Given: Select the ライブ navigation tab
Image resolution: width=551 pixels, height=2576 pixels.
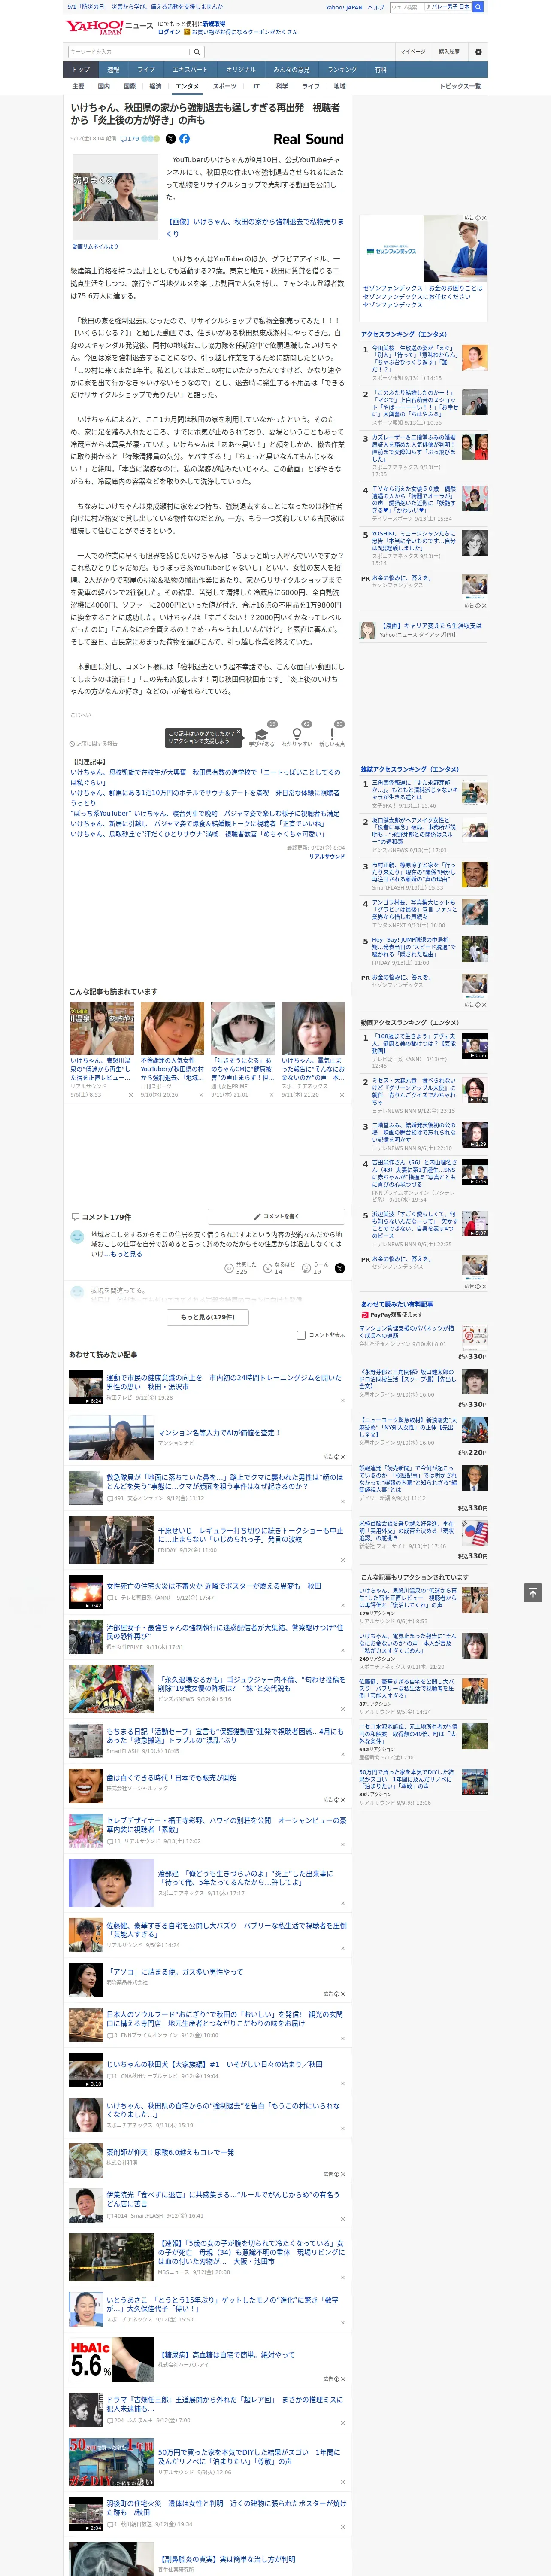Looking at the screenshot, I should pyautogui.click(x=146, y=70).
